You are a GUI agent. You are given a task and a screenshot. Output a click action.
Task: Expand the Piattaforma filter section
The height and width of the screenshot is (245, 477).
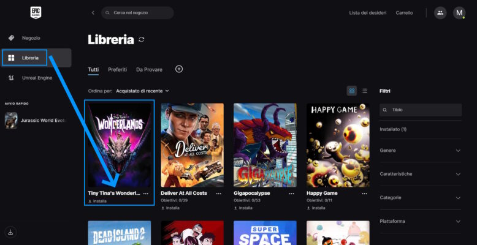click(420, 221)
